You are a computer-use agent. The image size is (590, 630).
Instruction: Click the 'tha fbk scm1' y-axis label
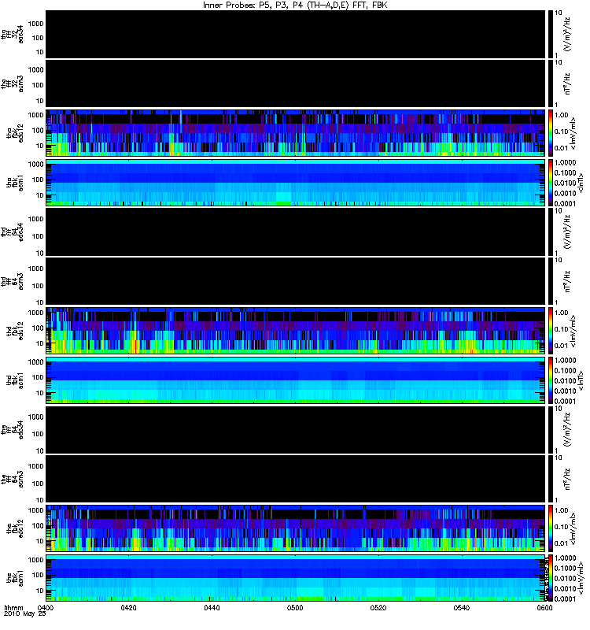(15, 183)
